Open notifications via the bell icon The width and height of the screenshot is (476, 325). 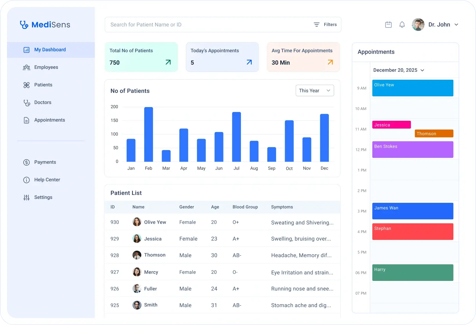tap(402, 25)
